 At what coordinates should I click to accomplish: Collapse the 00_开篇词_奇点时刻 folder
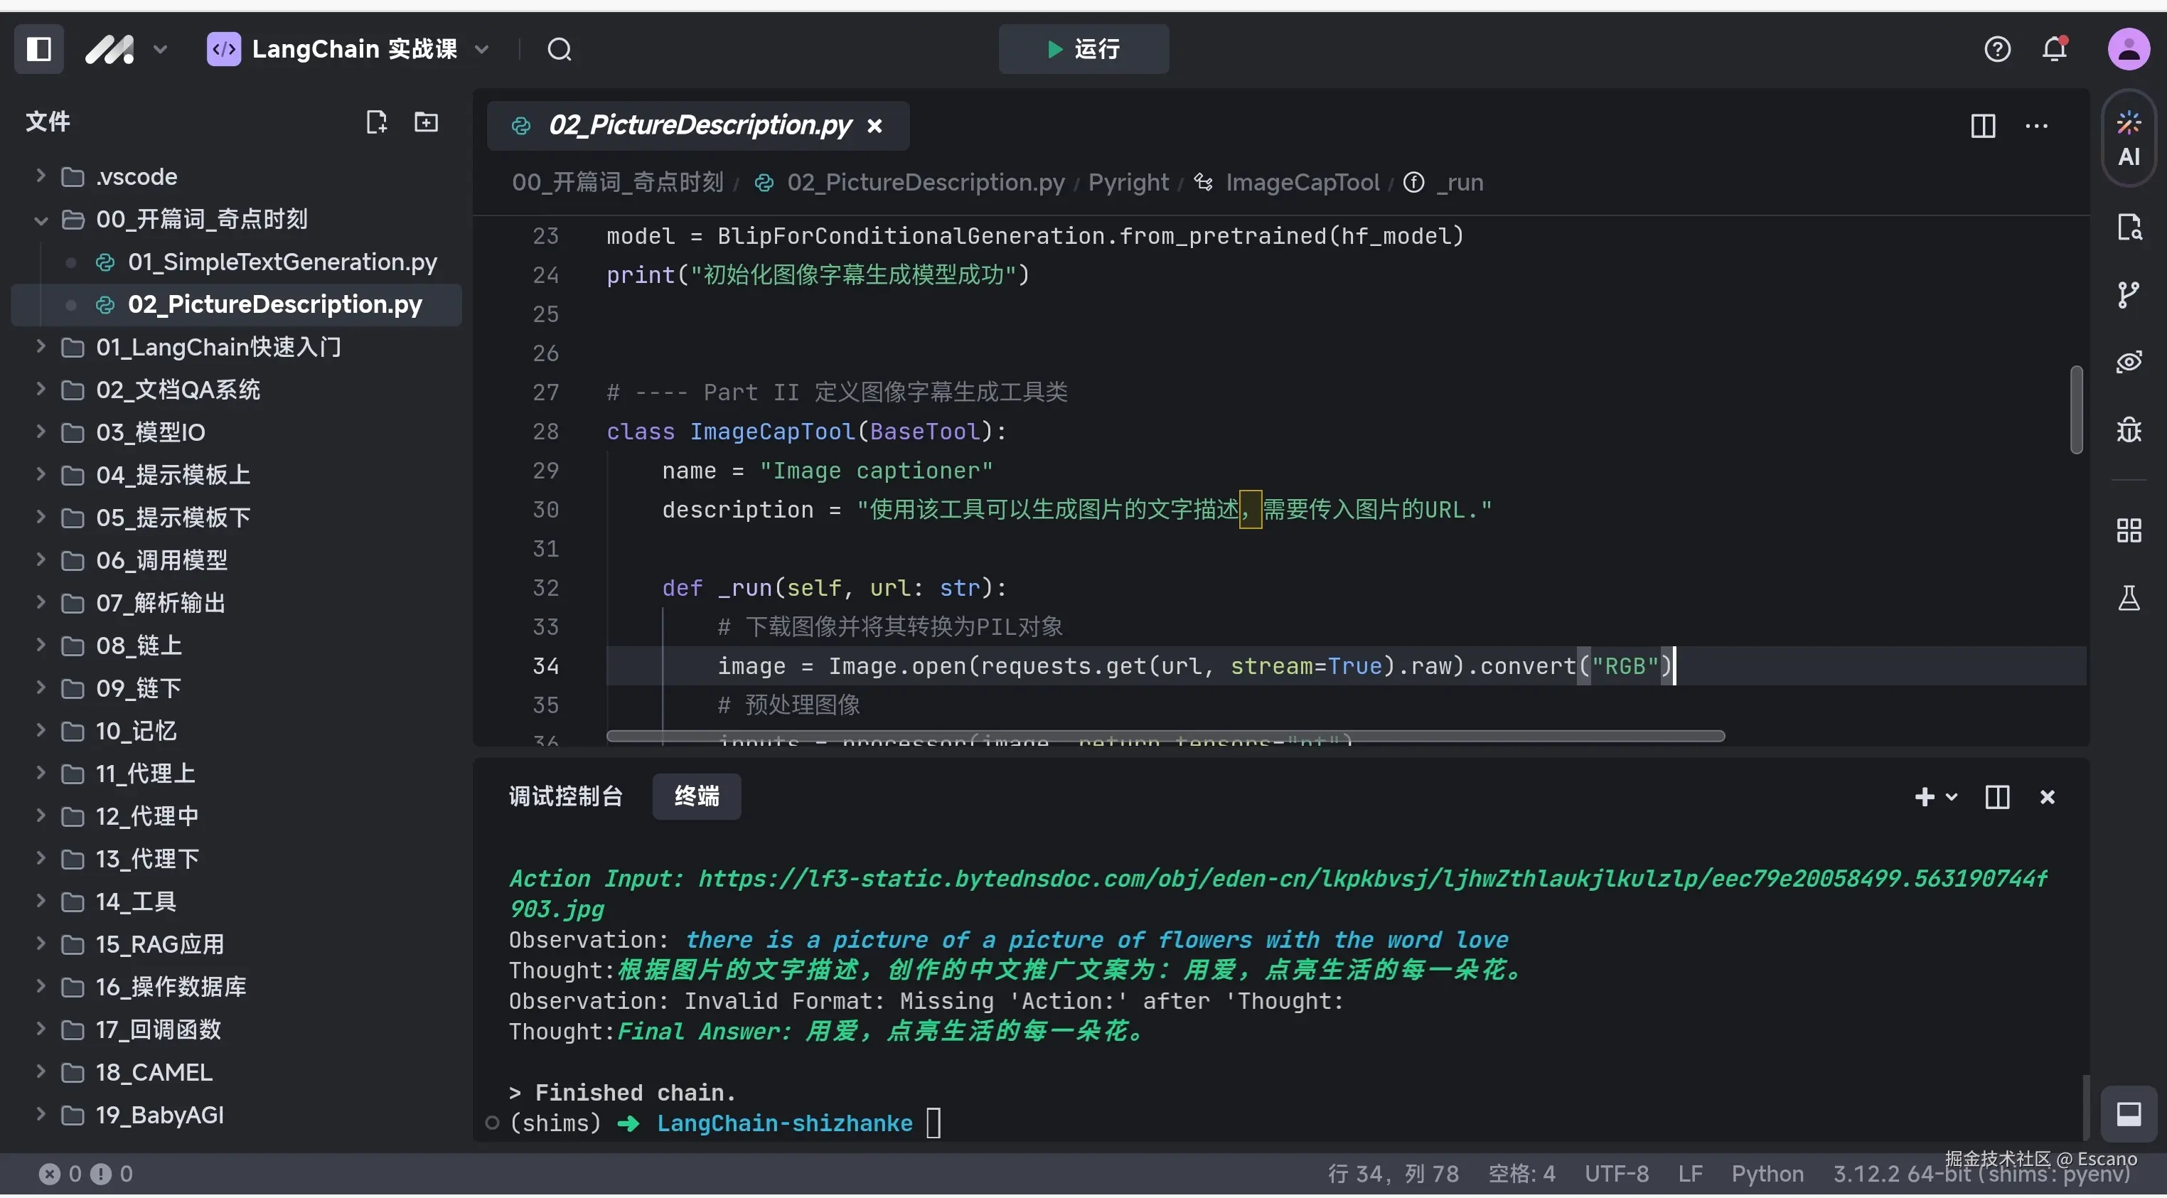(x=41, y=220)
